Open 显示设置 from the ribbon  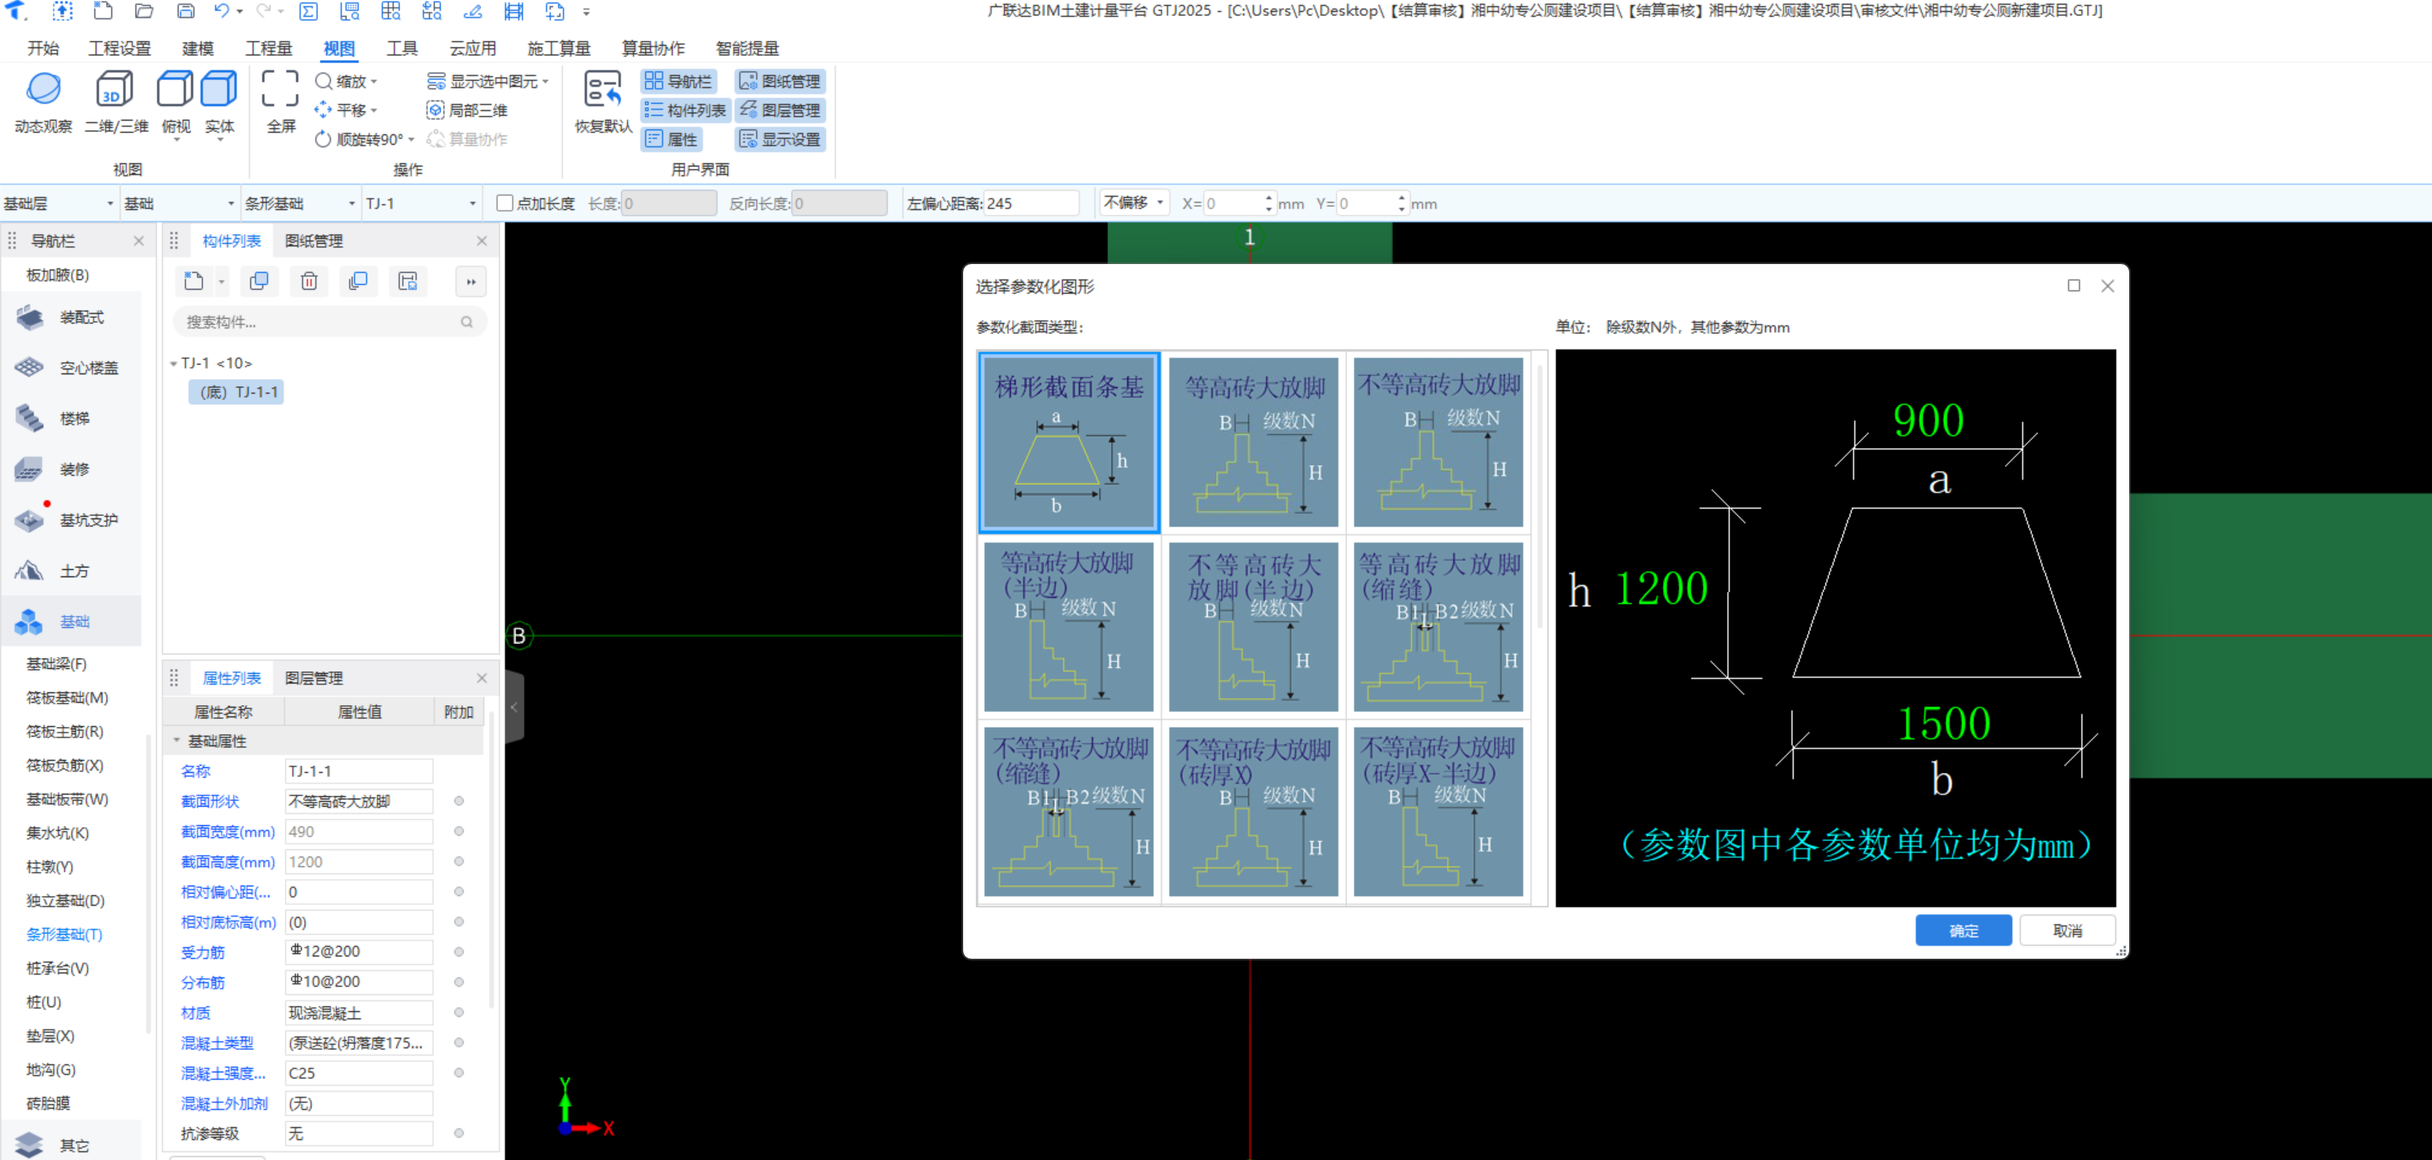[780, 140]
